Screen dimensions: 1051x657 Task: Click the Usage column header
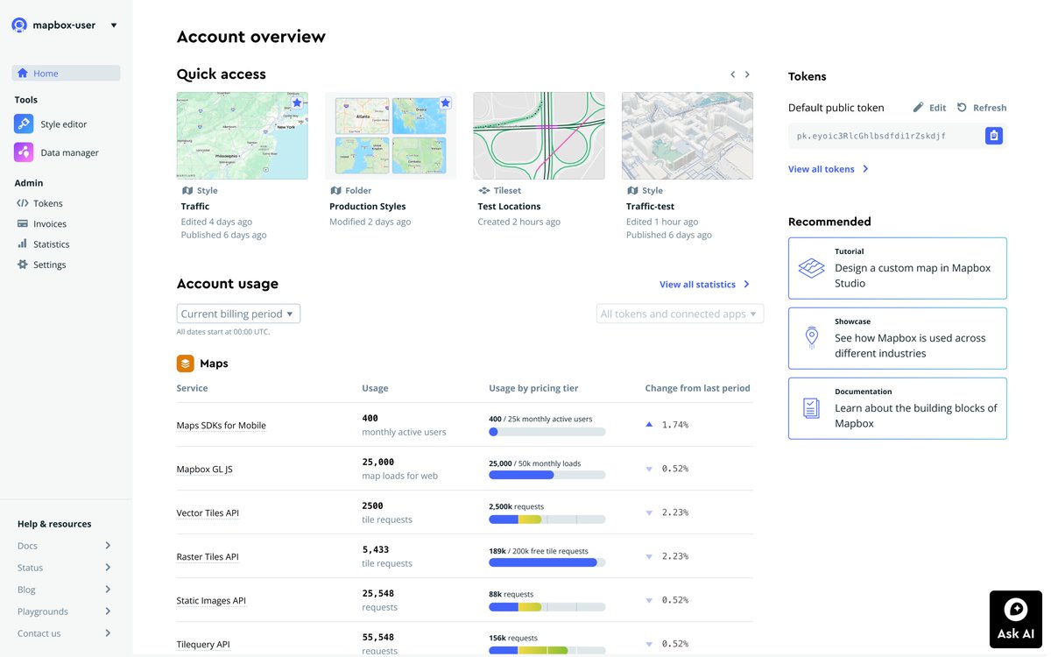pos(375,388)
